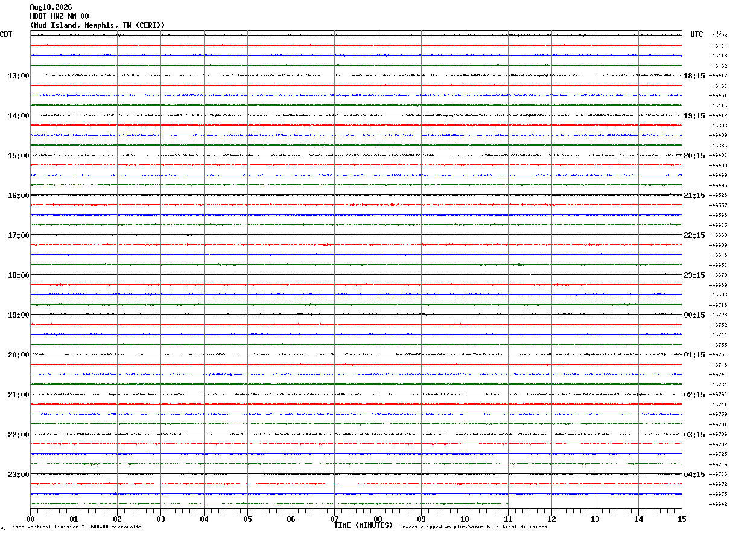Click minute 00 axis label
730x535 pixels.
click(31, 519)
